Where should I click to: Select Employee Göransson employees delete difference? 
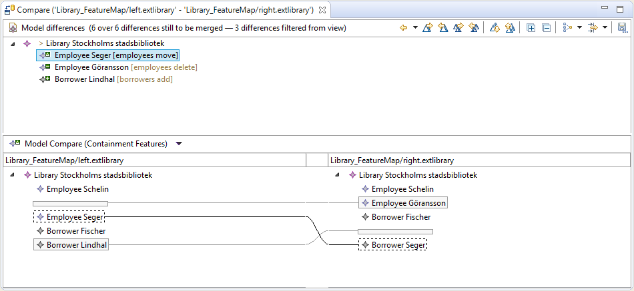pos(125,67)
